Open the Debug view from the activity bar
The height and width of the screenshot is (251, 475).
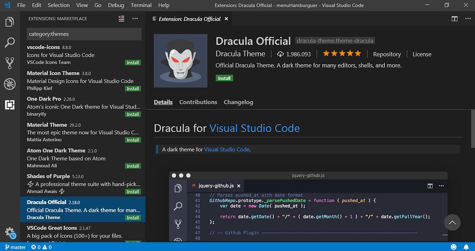pyautogui.click(x=10, y=84)
